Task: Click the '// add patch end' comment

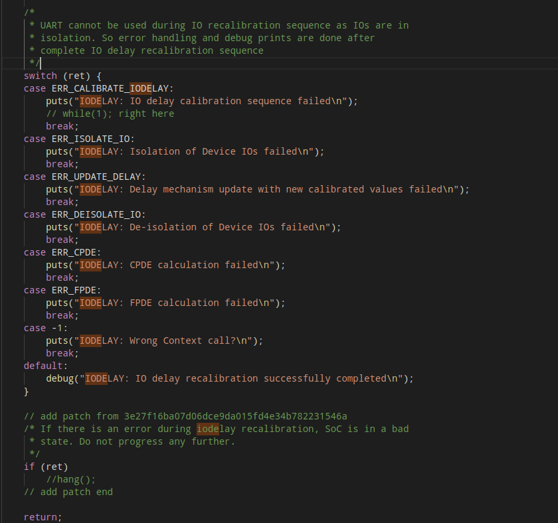Action: coord(68,492)
